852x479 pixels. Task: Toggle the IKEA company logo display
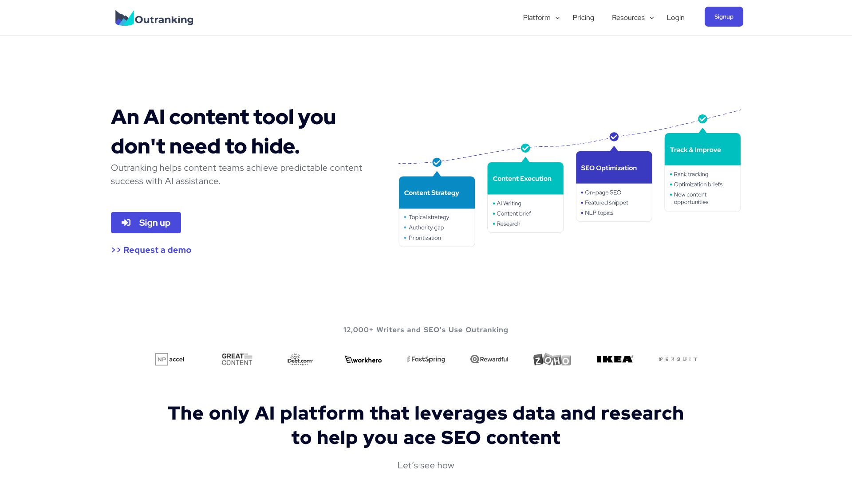(x=615, y=359)
